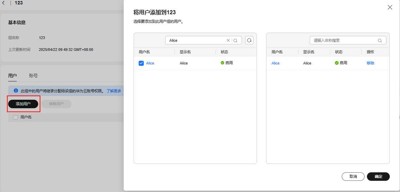Uncheck the Alice user checkbox
The height and width of the screenshot is (192, 400).
point(141,63)
